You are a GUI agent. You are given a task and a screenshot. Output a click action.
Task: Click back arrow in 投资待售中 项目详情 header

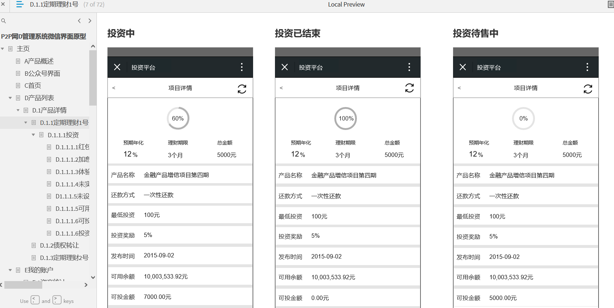[x=459, y=88]
